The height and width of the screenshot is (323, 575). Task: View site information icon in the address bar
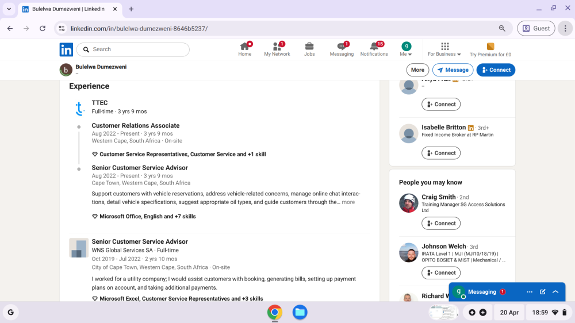[62, 28]
